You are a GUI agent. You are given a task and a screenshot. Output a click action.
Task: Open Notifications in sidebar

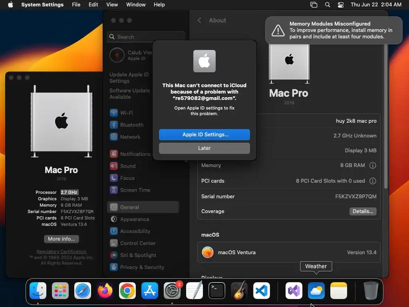[130, 154]
